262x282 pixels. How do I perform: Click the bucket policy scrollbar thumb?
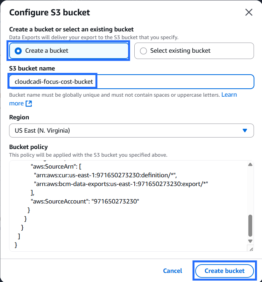[250, 226]
